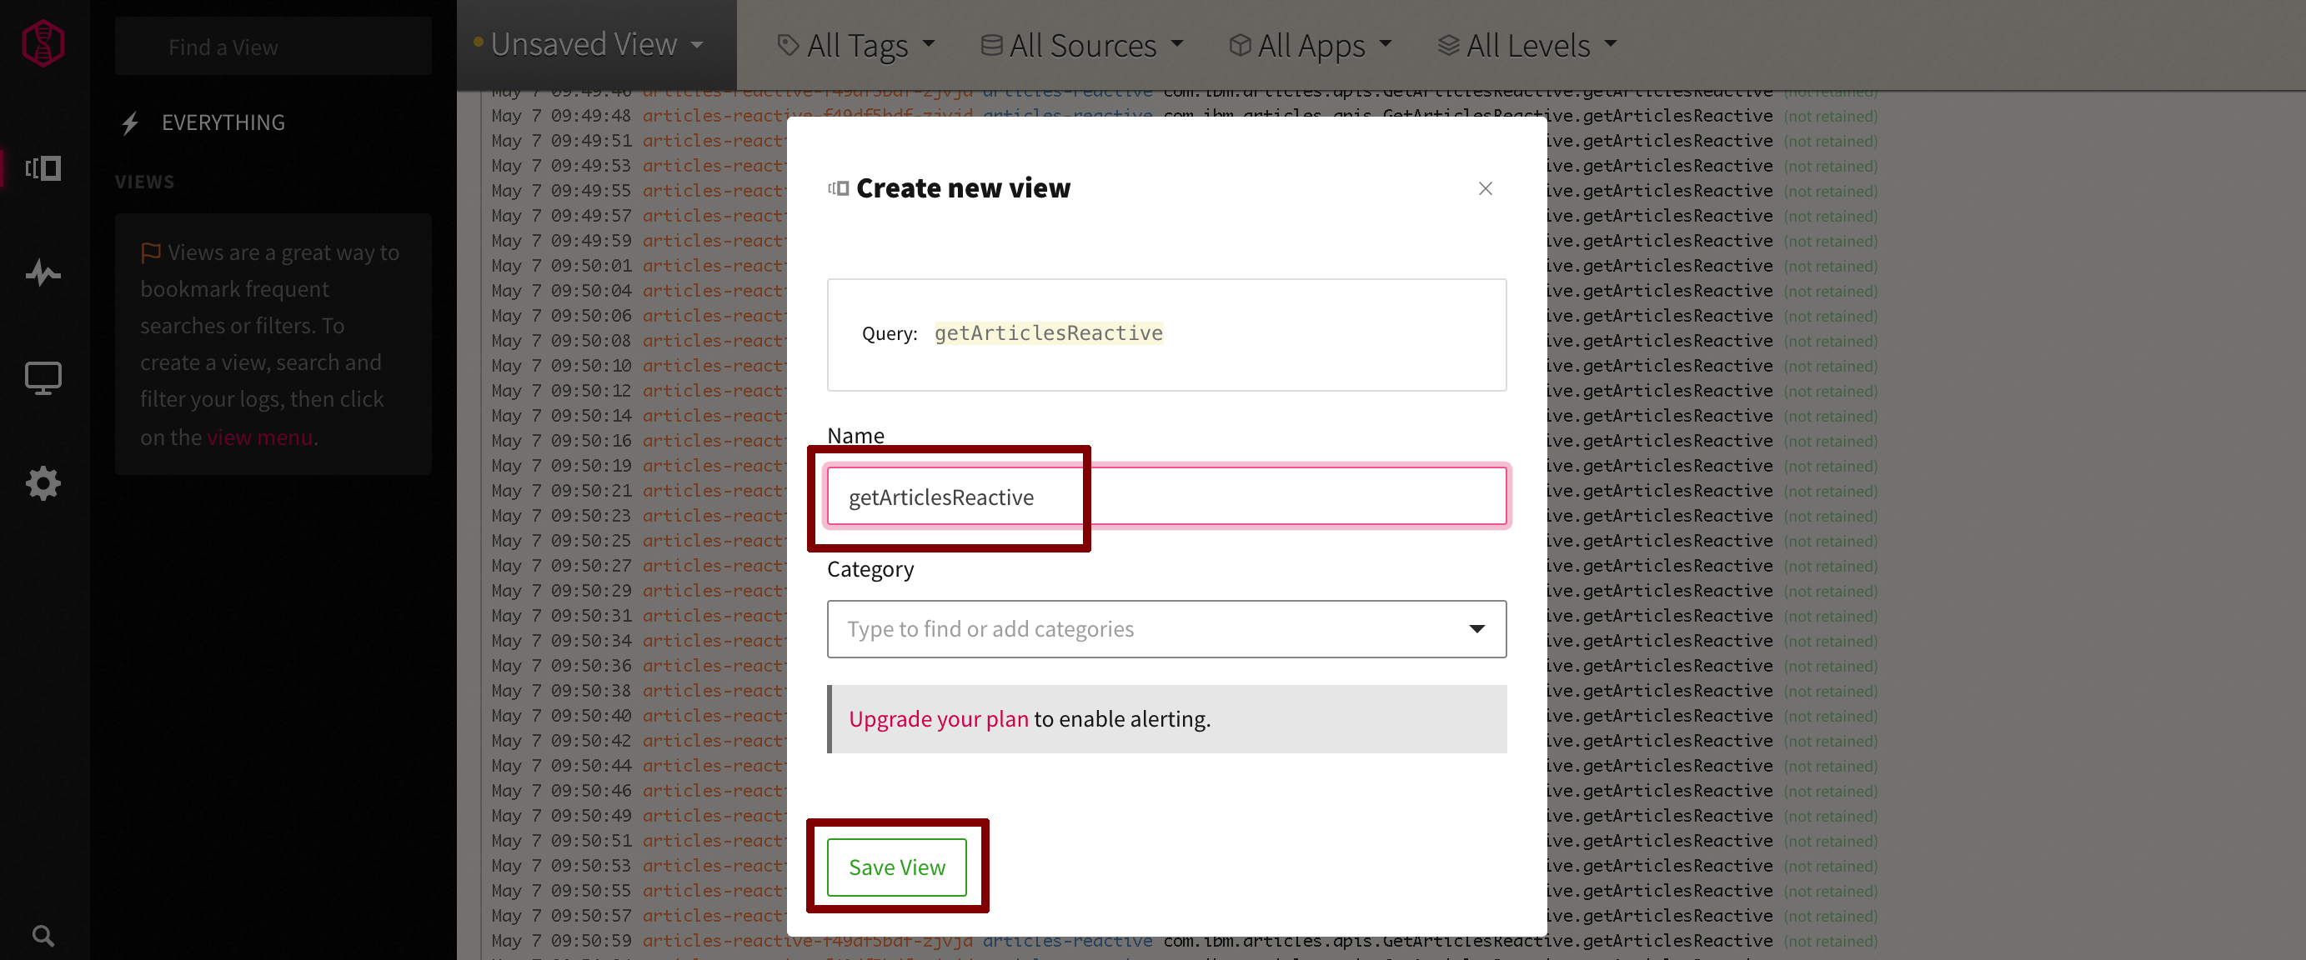Open the All Sources filter dropdown
This screenshot has height=960, width=2306.
pos(1081,45)
